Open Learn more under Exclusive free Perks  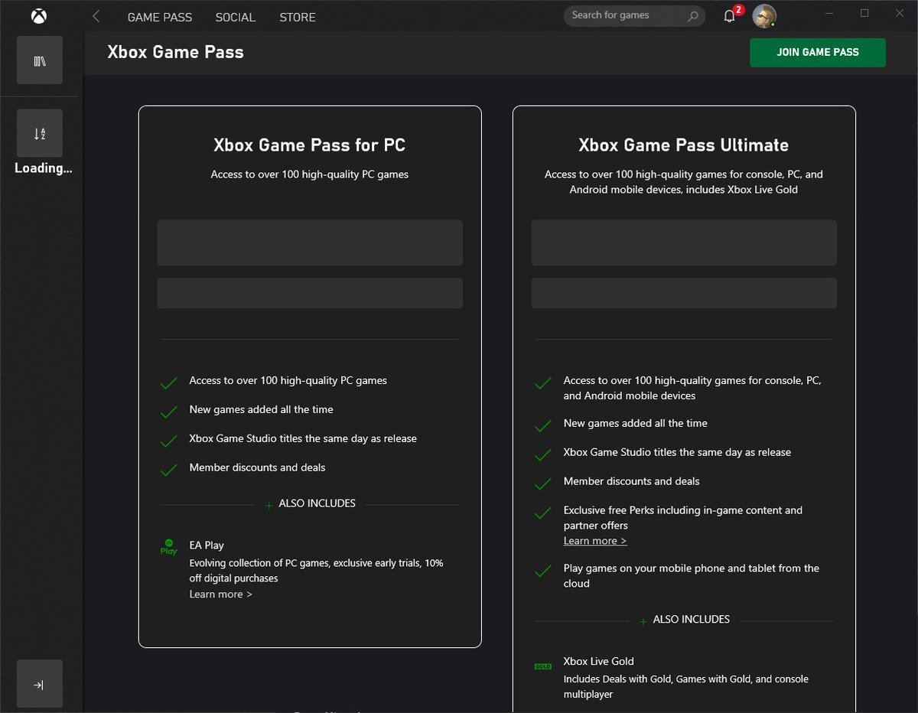(x=595, y=541)
